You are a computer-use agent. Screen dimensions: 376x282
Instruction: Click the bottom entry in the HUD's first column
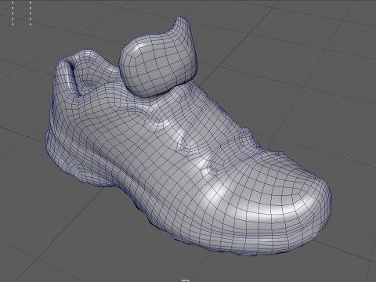[13, 24]
